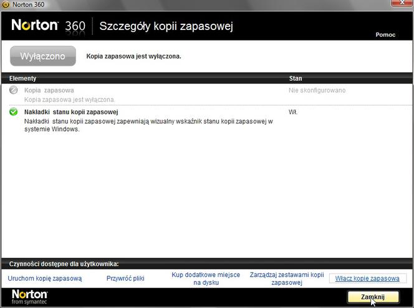This screenshot has height=308, width=414.
Task: Click the Czynności dostępne dla użytkownika header
Action: point(64,264)
